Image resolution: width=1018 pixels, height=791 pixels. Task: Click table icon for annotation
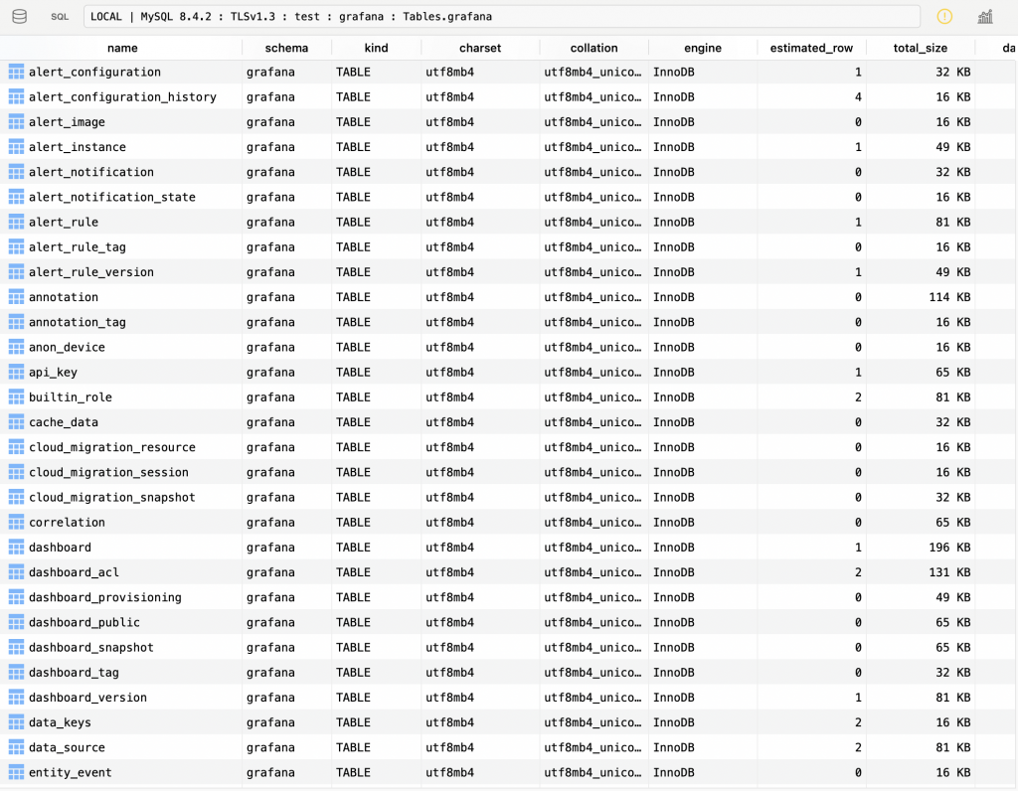16,297
